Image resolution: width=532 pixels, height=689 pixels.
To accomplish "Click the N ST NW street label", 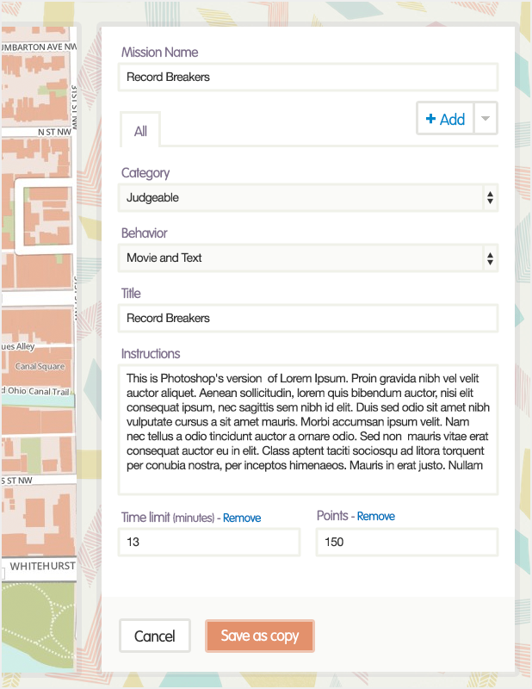I will pyautogui.click(x=53, y=133).
